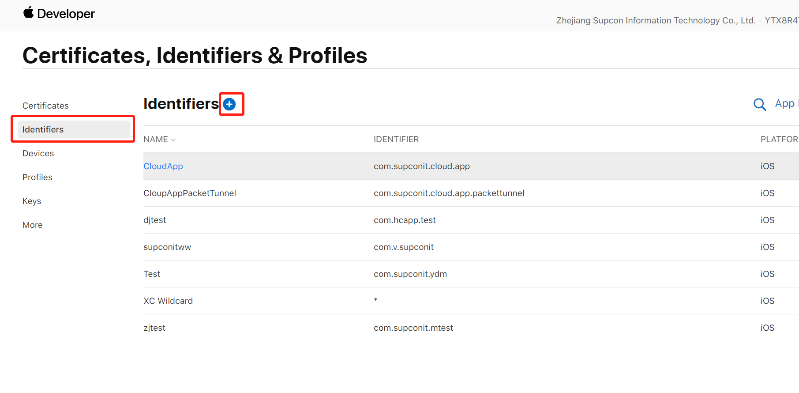Image resolution: width=799 pixels, height=393 pixels.
Task: Click More in the sidebar
Action: [x=33, y=225]
